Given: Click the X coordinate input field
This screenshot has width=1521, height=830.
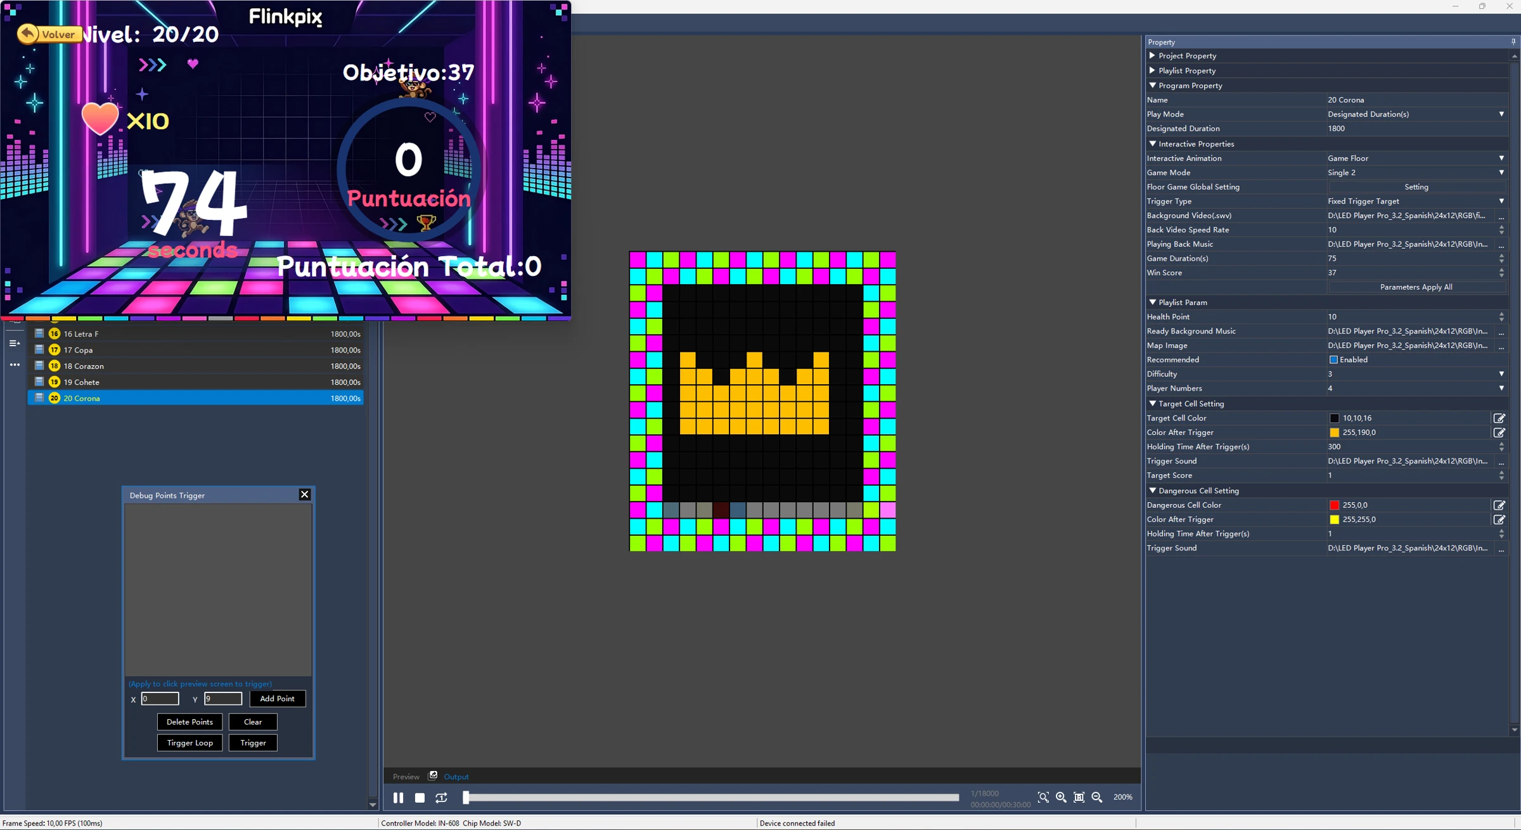Looking at the screenshot, I should [x=160, y=699].
